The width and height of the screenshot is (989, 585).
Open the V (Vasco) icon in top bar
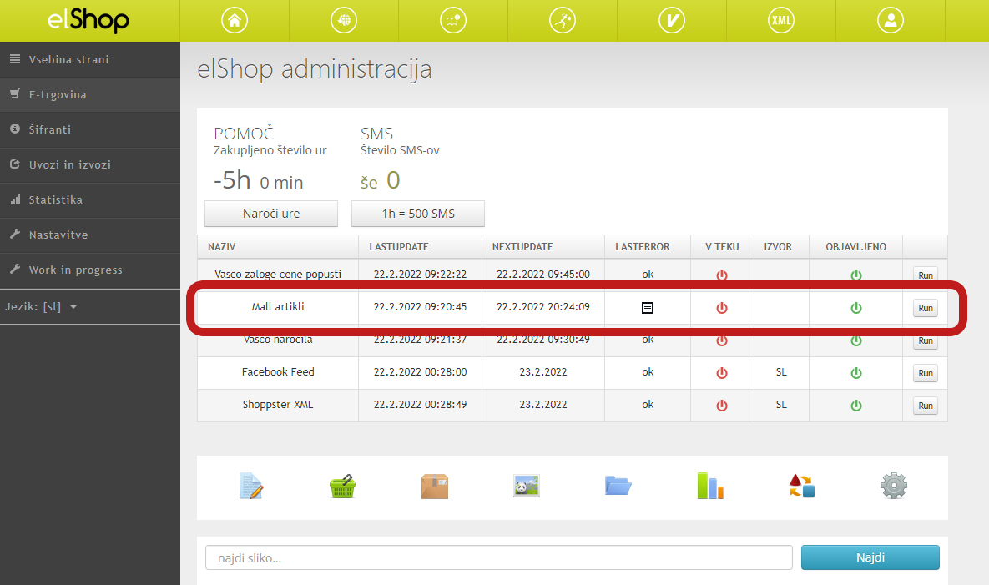672,20
